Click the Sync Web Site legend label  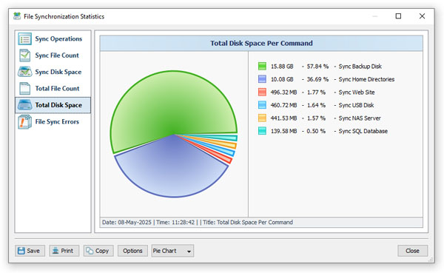[x=357, y=92]
